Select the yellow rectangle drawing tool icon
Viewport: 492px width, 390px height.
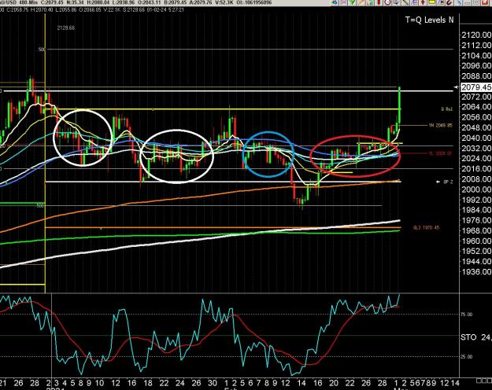pyautogui.click(x=431, y=2)
